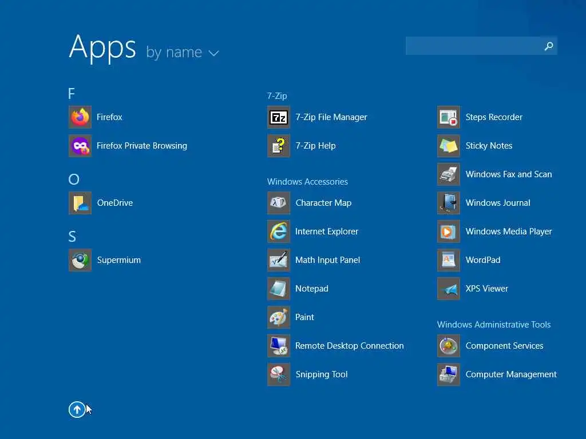
Task: Click Windows Administrative Tools group header
Action: pyautogui.click(x=494, y=325)
